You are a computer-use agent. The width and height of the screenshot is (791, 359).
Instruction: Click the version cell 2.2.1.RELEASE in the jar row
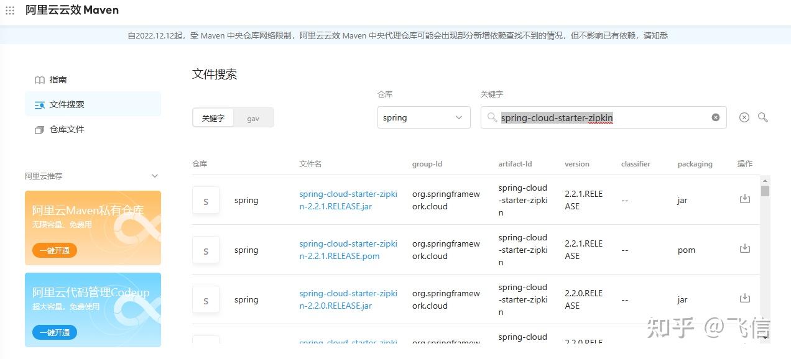click(583, 200)
